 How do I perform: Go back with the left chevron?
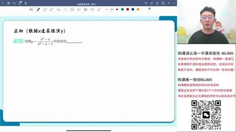click(x=3, y=3)
